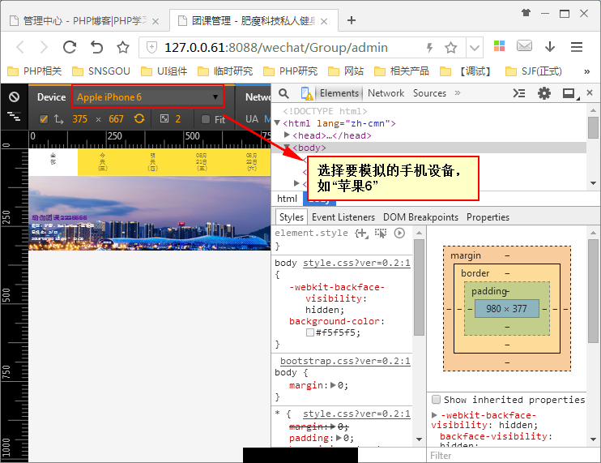The width and height of the screenshot is (601, 463).
Task: Toggle the Fit checkbox
Action: (x=206, y=119)
